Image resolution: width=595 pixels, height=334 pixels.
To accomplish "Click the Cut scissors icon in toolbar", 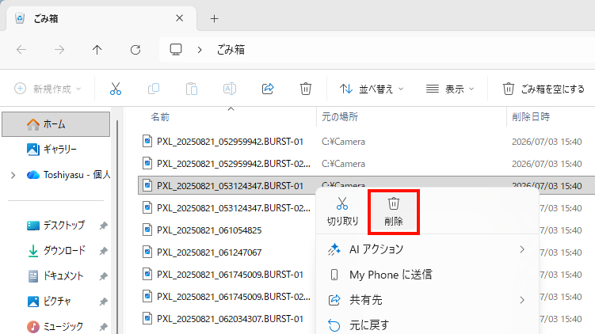I will click(116, 89).
